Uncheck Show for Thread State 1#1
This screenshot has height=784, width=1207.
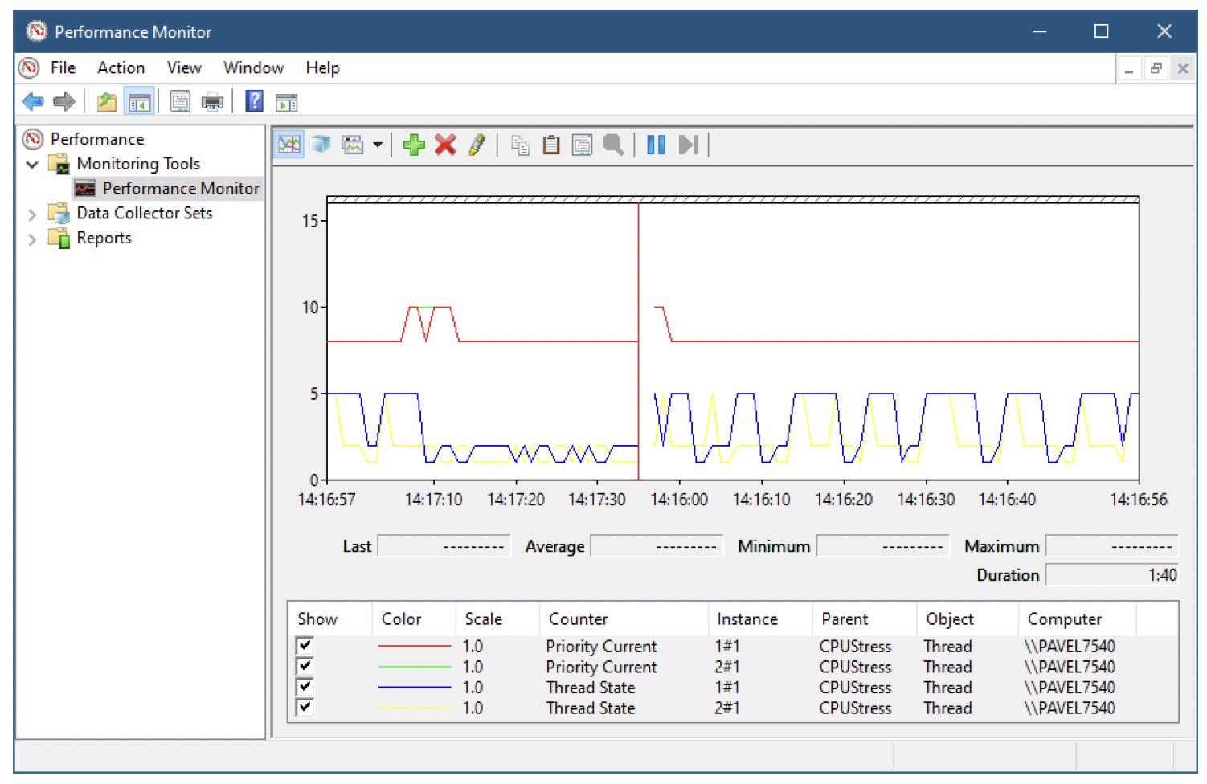click(305, 687)
